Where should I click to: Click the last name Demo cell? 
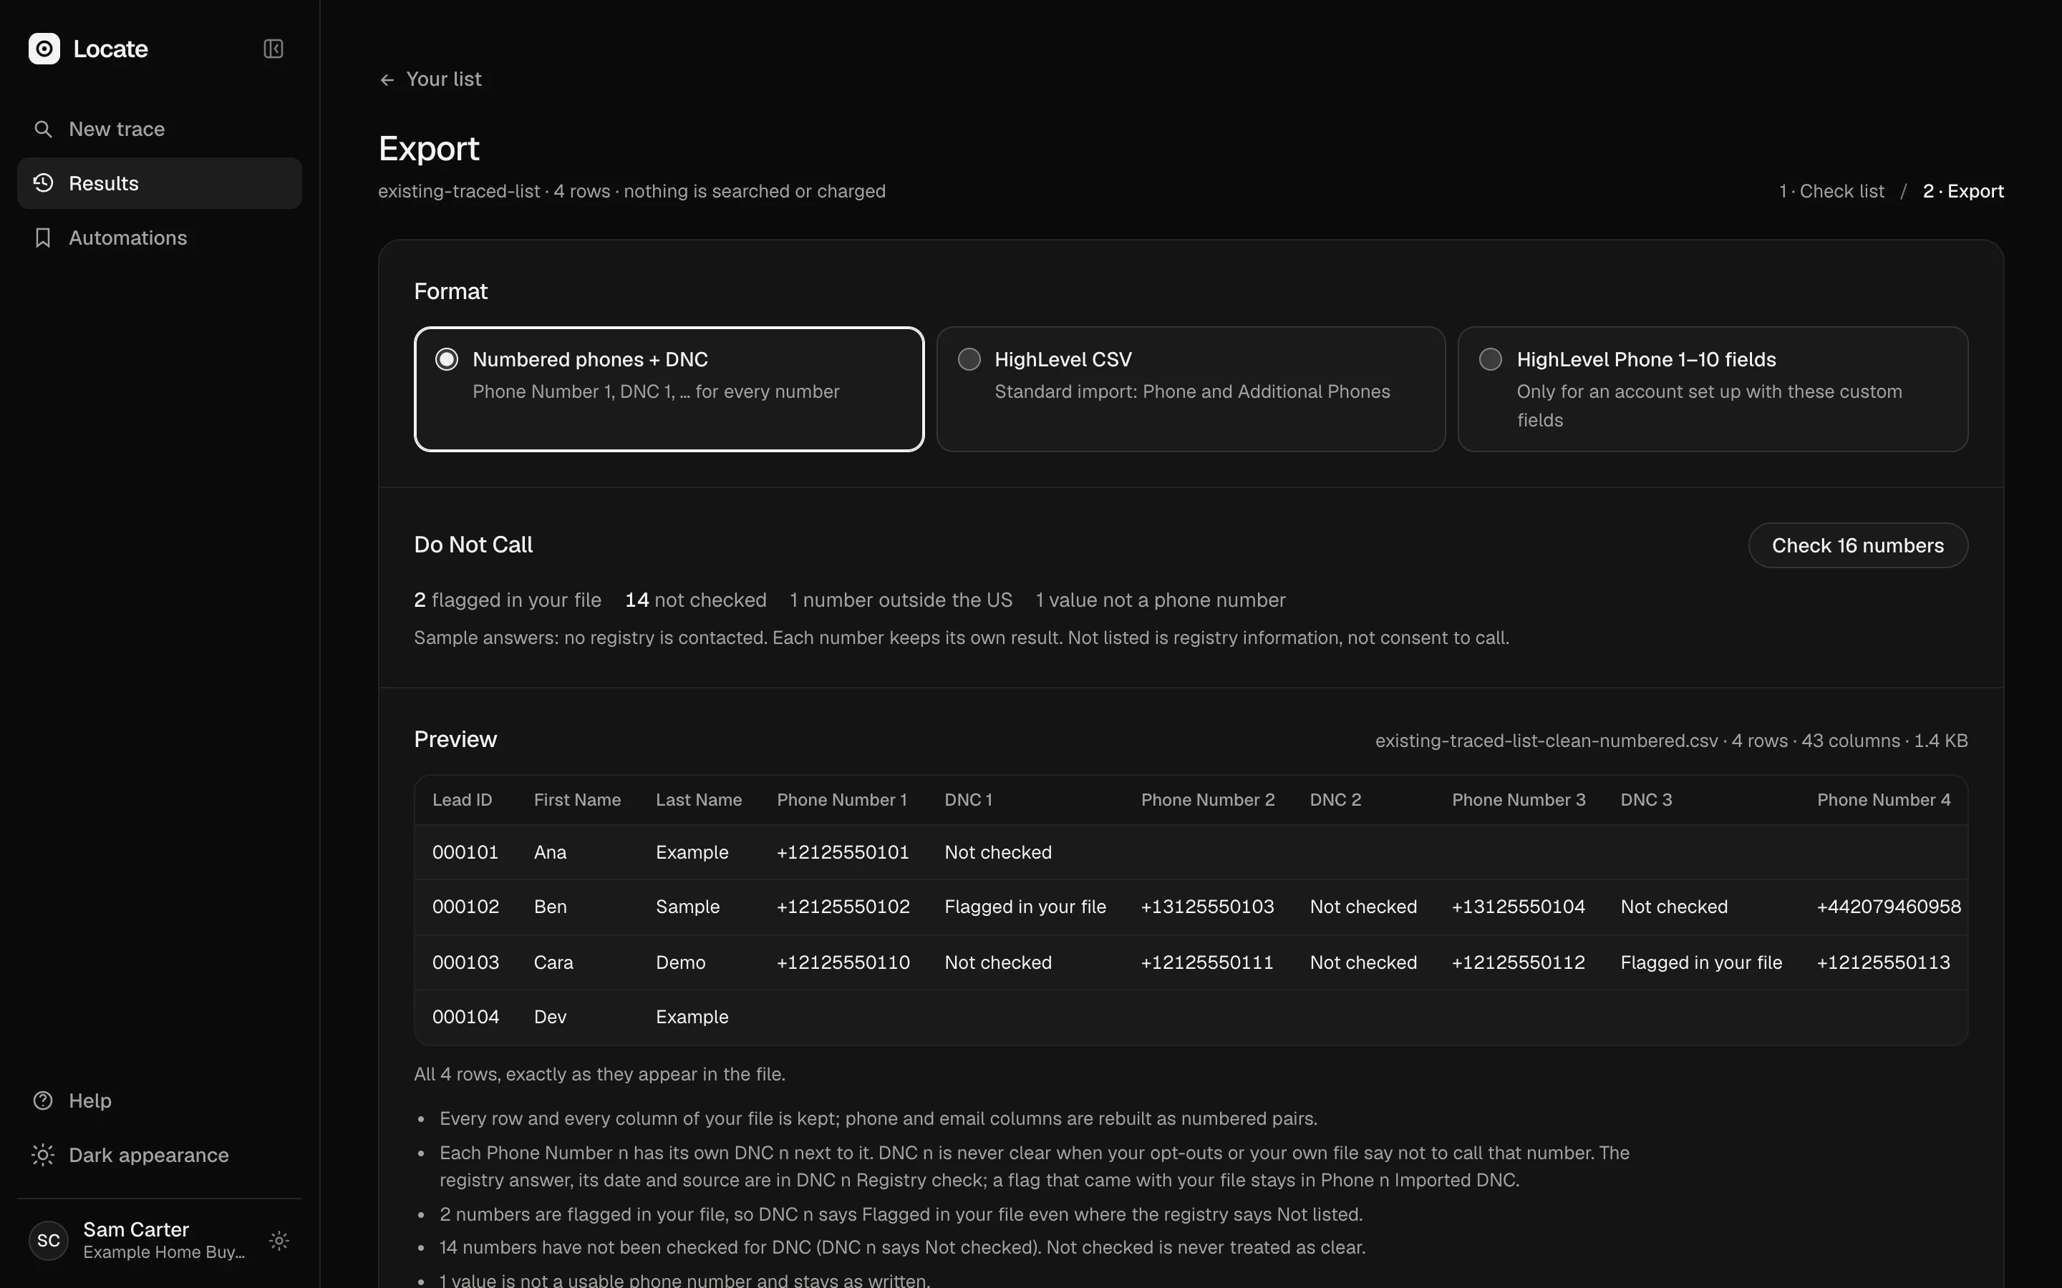(680, 962)
